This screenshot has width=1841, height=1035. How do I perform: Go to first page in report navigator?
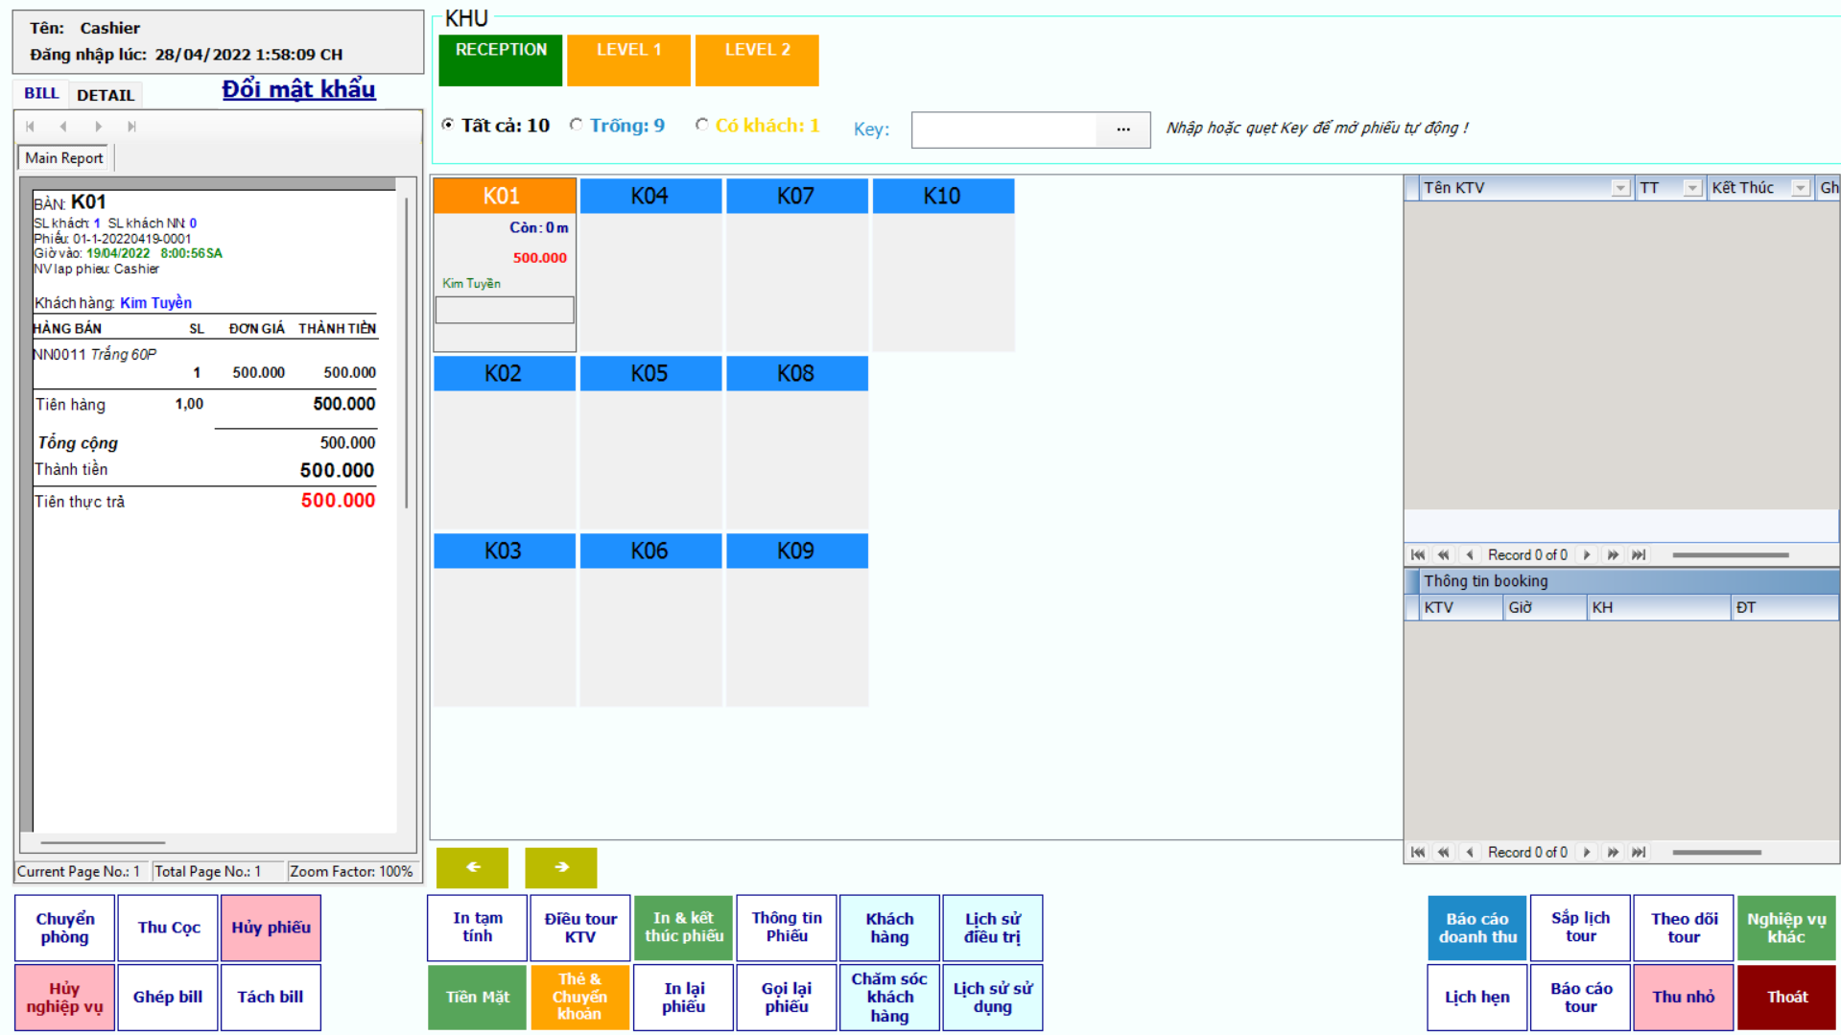point(31,127)
